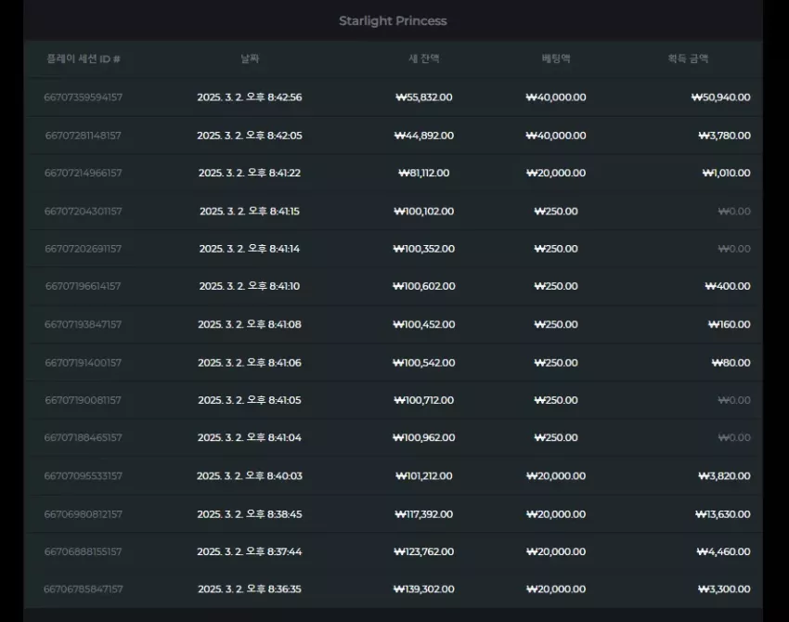Select the row dated 오후 8:41:10
The height and width of the screenshot is (622, 789).
393,286
